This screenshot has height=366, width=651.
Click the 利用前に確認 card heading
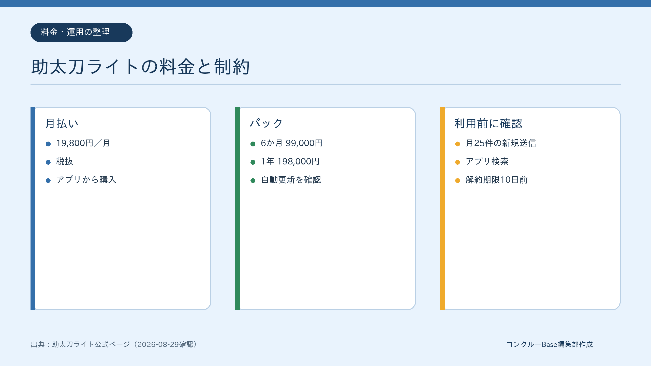[x=488, y=124]
